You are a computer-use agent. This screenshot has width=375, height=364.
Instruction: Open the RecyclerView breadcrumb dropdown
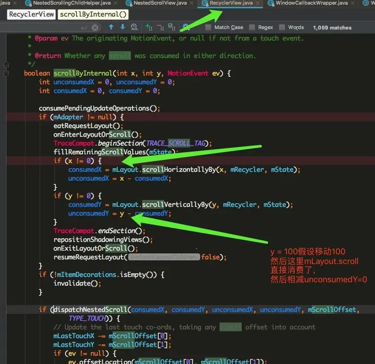click(31, 14)
